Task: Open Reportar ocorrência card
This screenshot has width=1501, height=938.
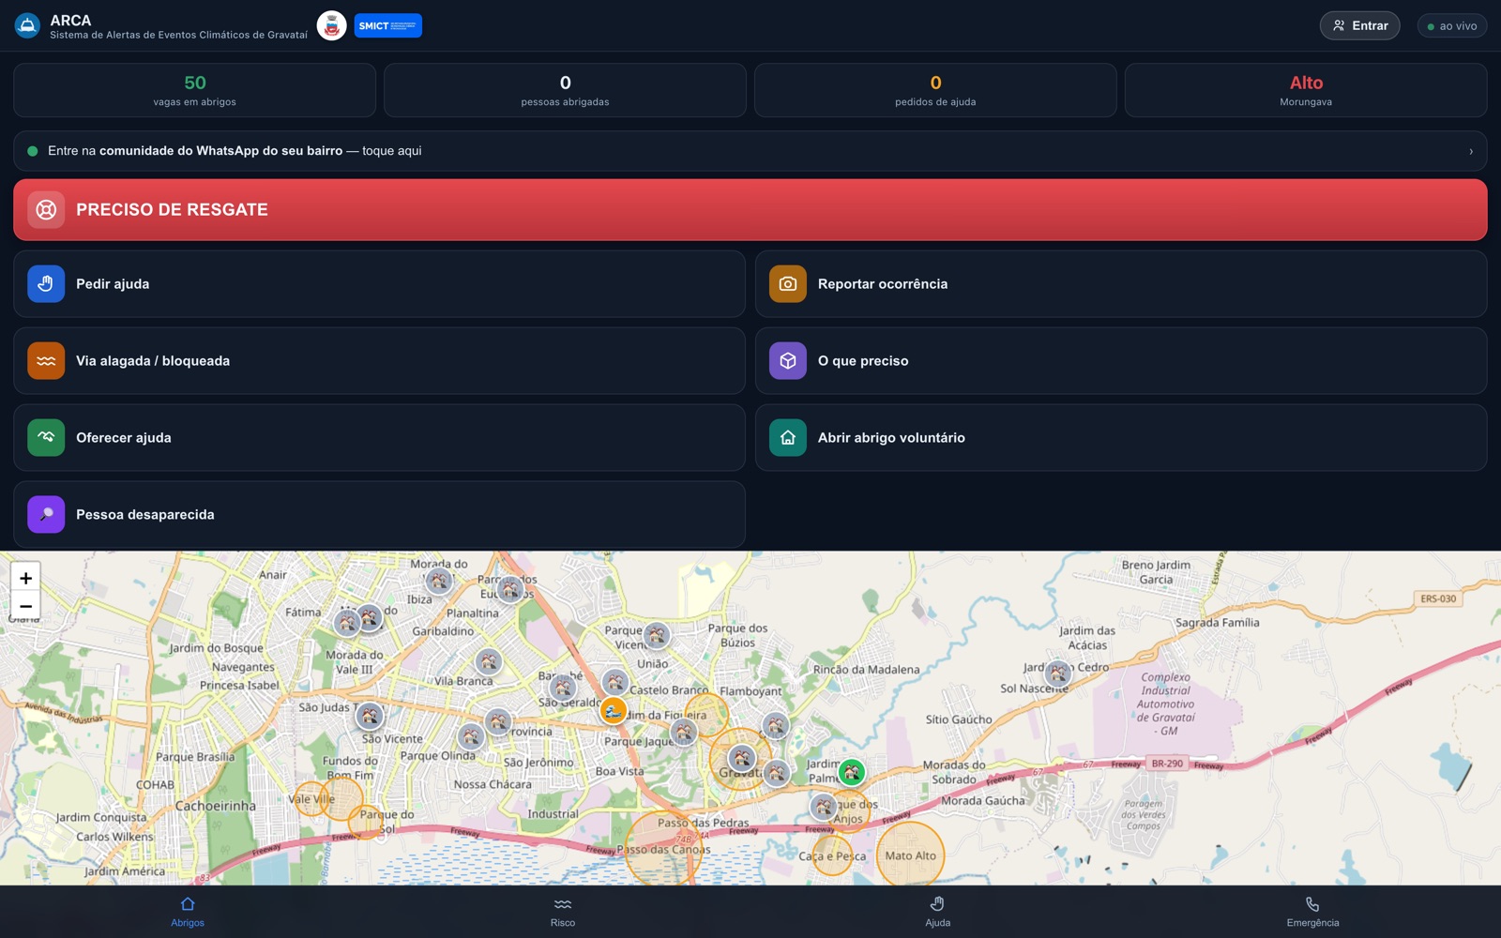Action: pyautogui.click(x=1121, y=283)
